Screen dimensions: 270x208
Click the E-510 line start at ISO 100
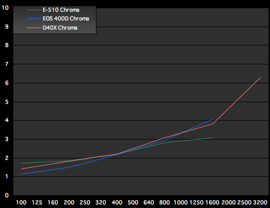coord(21,163)
